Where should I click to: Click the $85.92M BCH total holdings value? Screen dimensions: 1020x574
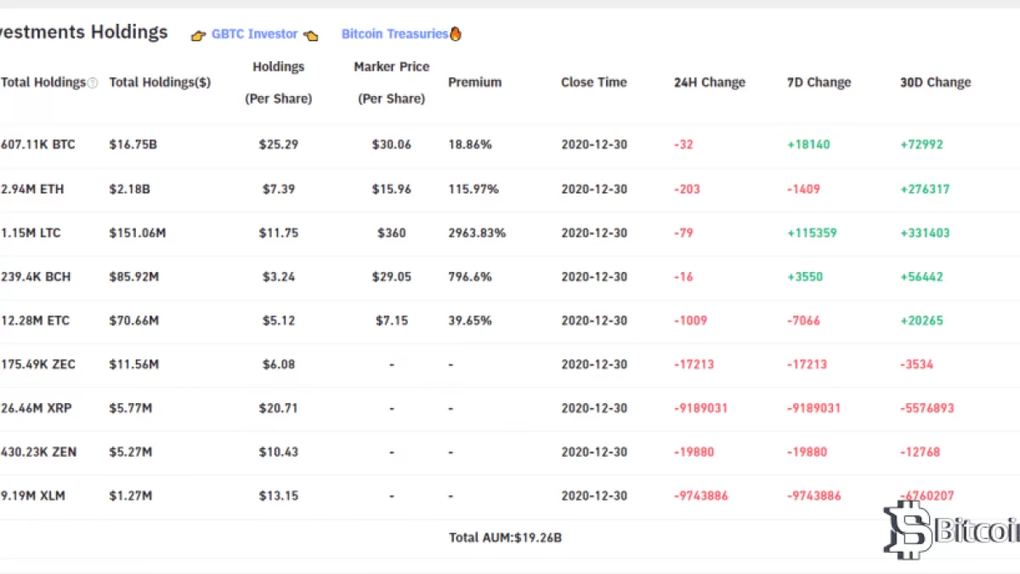coord(135,276)
